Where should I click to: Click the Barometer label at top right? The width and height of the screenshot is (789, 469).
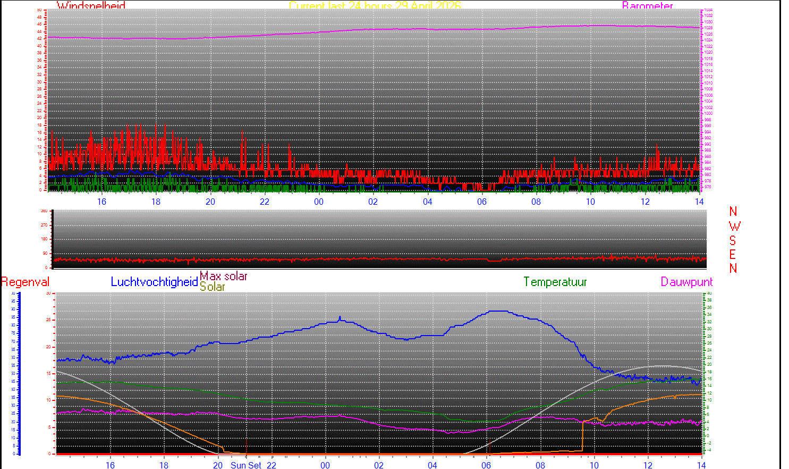point(647,6)
